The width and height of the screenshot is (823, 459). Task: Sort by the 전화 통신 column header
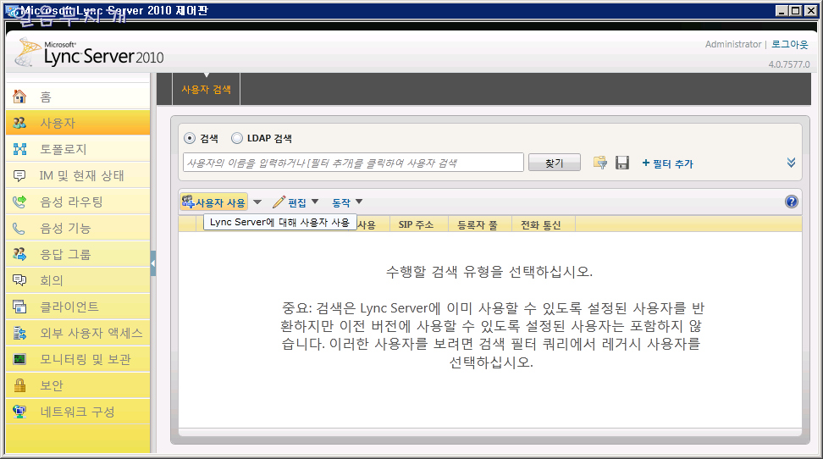pos(540,224)
